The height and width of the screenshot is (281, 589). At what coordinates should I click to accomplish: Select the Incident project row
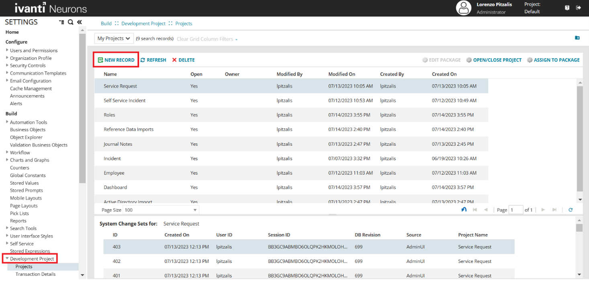(291, 159)
